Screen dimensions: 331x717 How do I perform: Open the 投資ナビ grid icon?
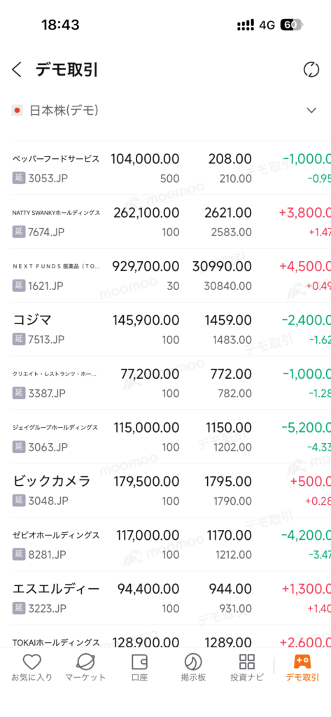pyautogui.click(x=247, y=661)
